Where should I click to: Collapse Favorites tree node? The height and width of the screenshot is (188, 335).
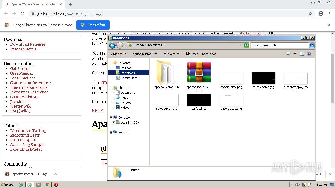click(111, 63)
